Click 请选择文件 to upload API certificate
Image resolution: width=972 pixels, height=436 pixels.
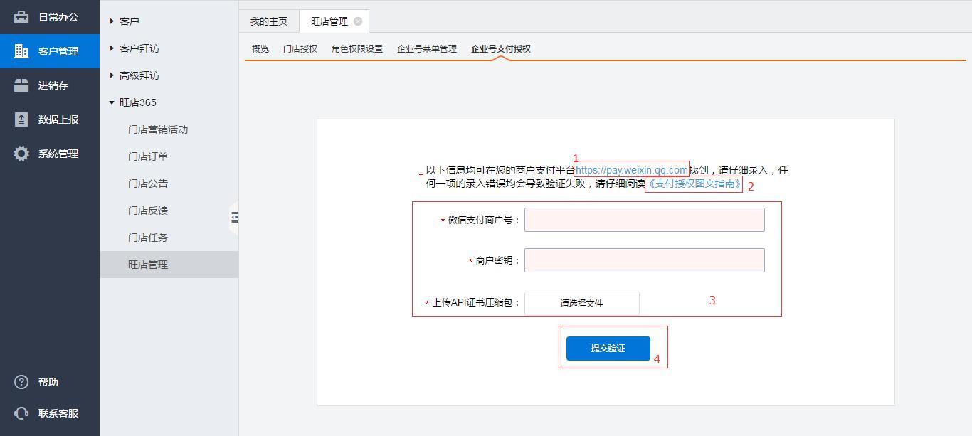[581, 303]
